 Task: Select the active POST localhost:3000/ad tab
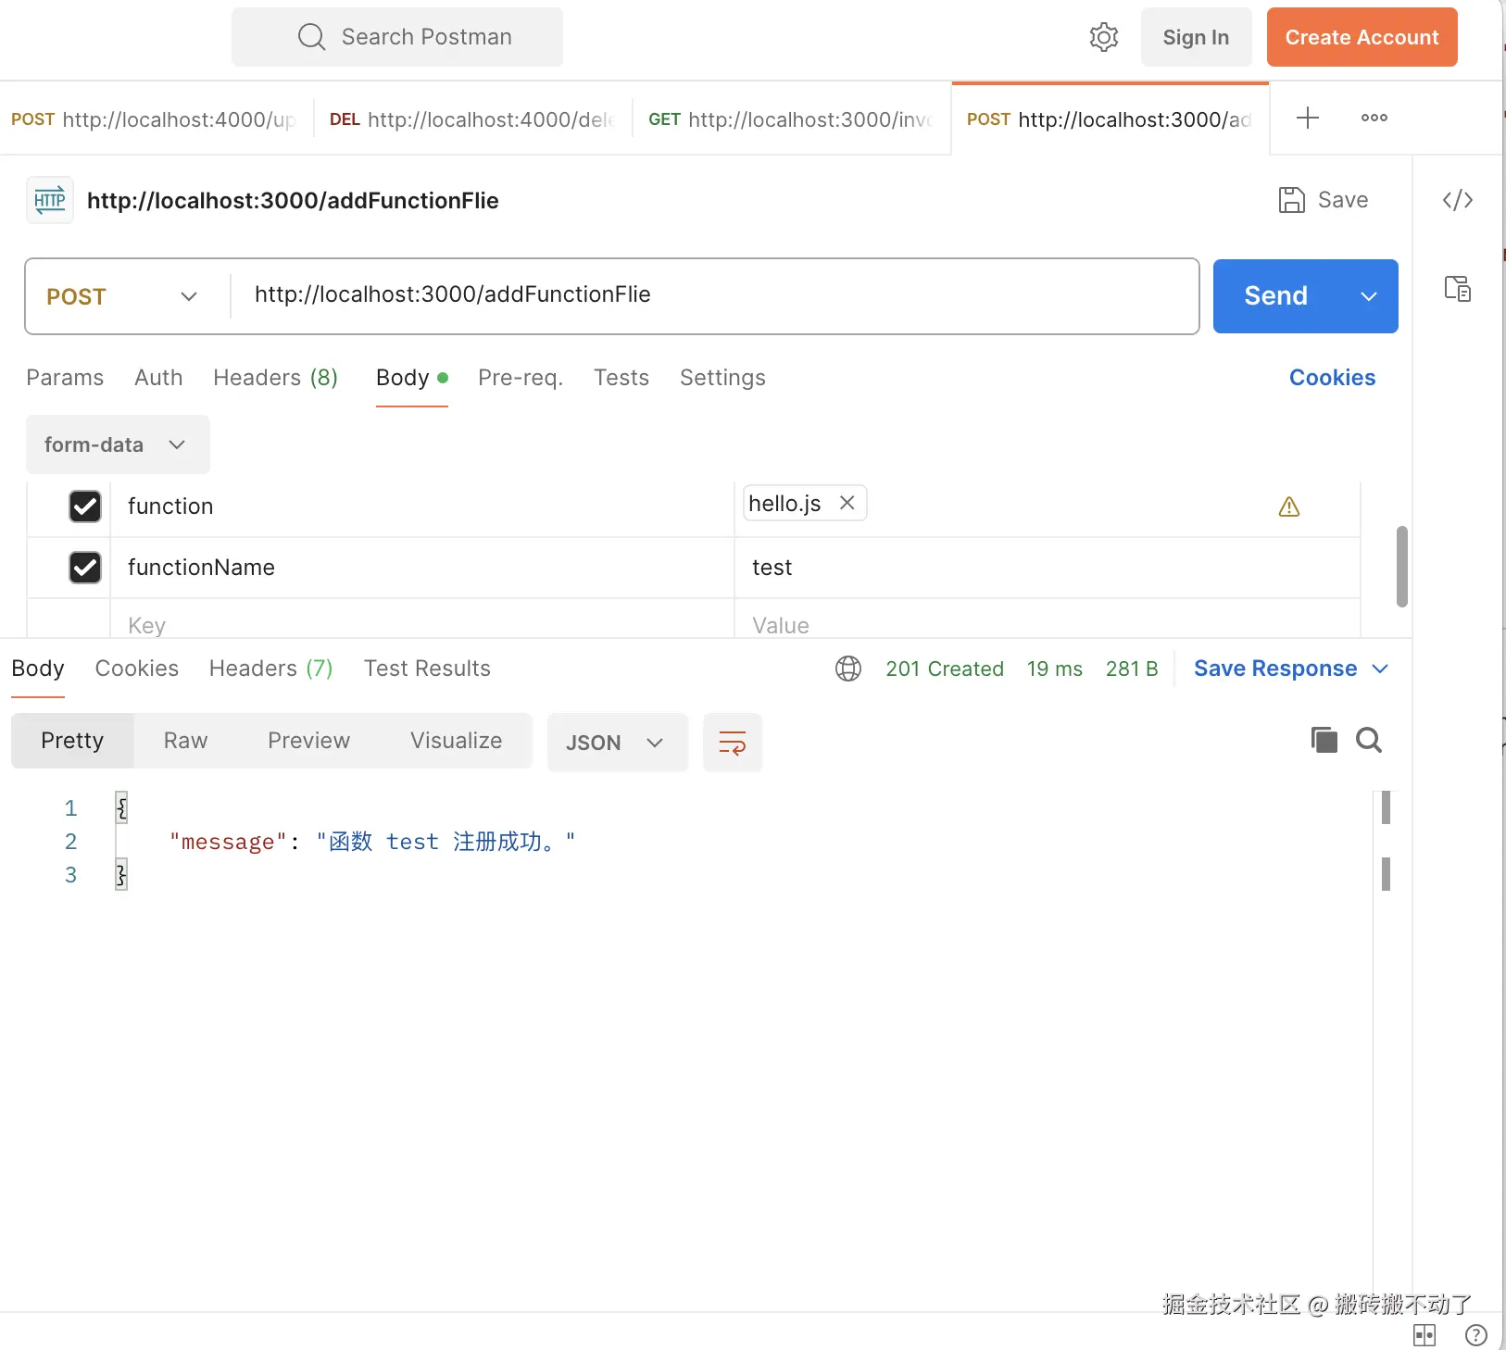tap(1110, 119)
